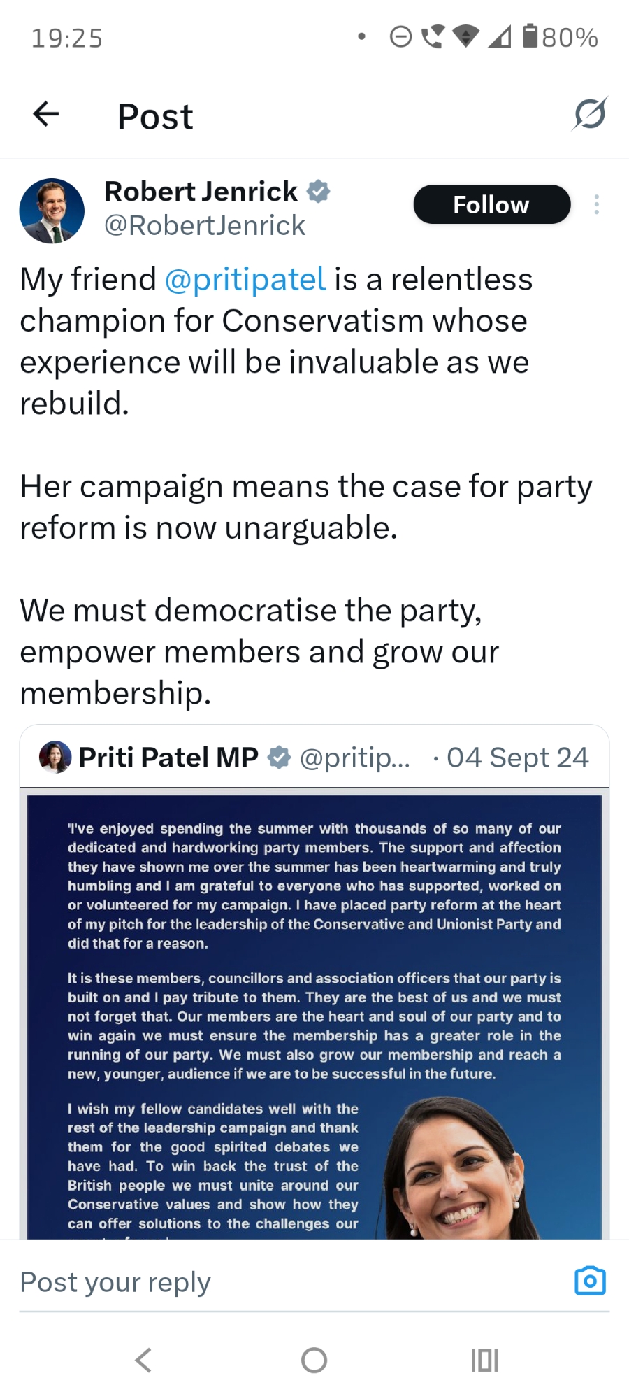Tap the camera icon in reply bar
629x1399 pixels.
[590, 1281]
